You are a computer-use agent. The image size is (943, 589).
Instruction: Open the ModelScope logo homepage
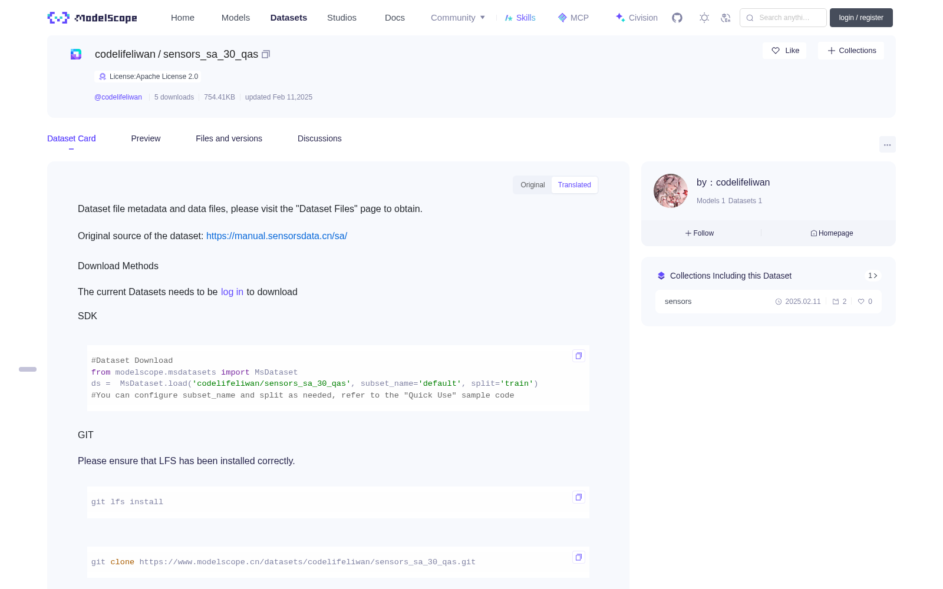pyautogui.click(x=93, y=18)
